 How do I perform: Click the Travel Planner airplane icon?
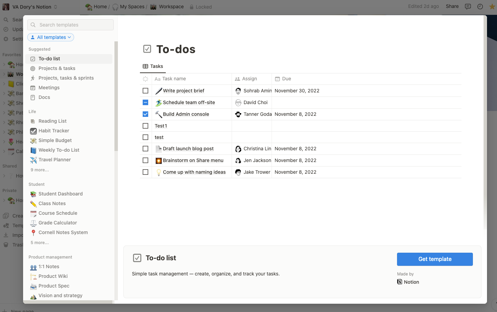click(x=33, y=160)
